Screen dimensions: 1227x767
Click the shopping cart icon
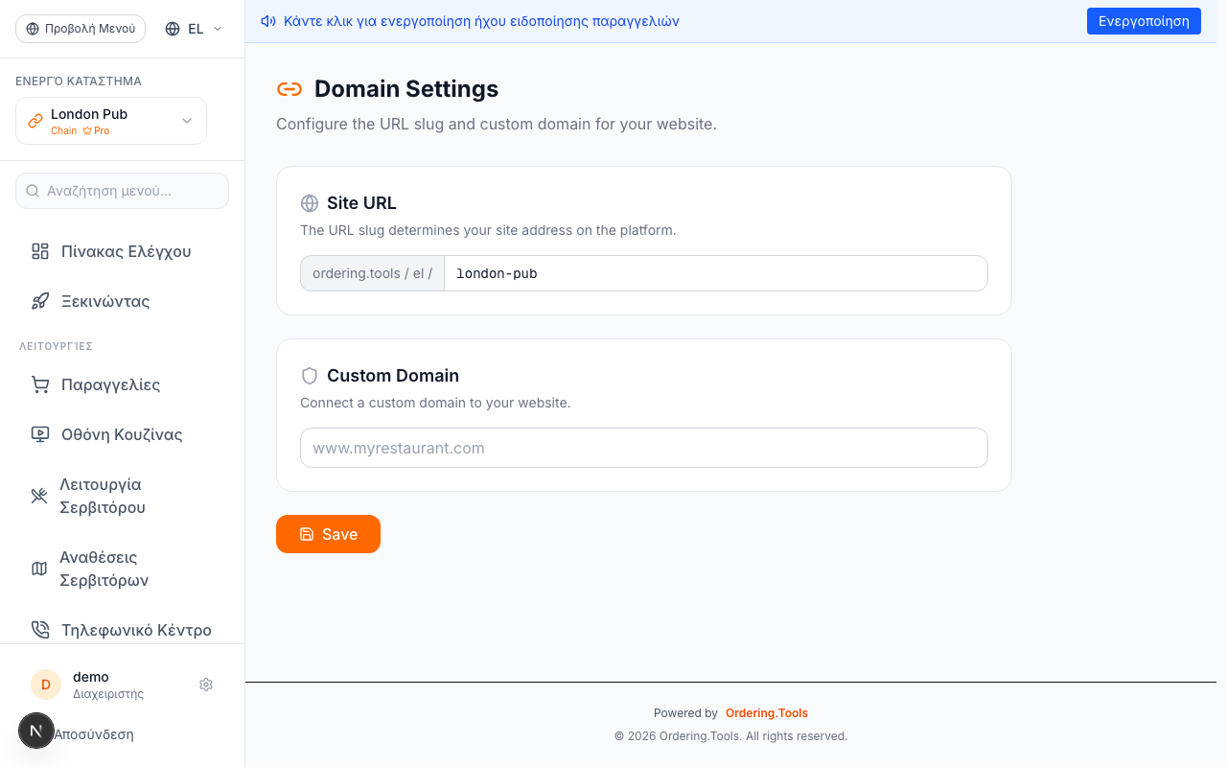click(x=40, y=384)
